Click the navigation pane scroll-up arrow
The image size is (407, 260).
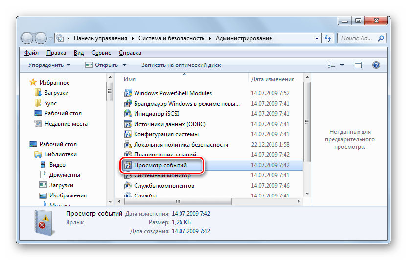click(110, 78)
